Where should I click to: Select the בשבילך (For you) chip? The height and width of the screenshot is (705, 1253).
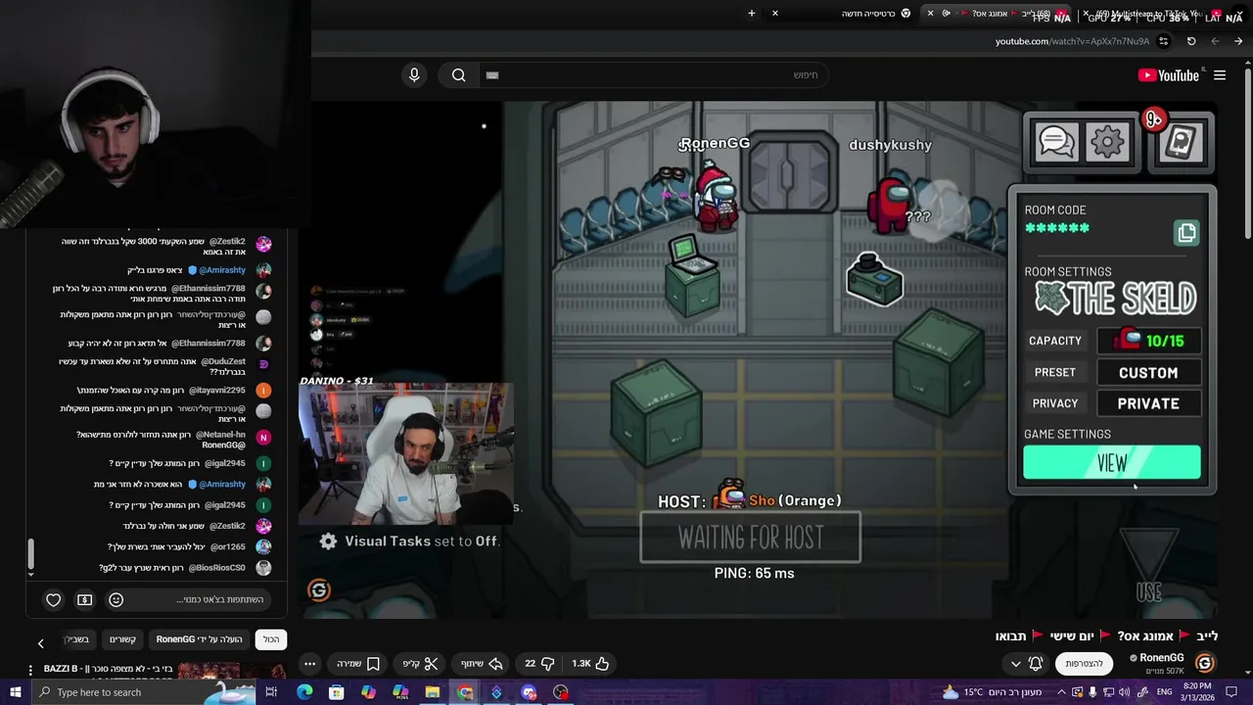coord(77,639)
